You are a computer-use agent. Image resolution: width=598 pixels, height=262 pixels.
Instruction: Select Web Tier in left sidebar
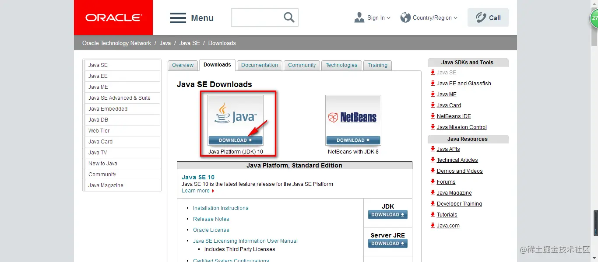123,131
